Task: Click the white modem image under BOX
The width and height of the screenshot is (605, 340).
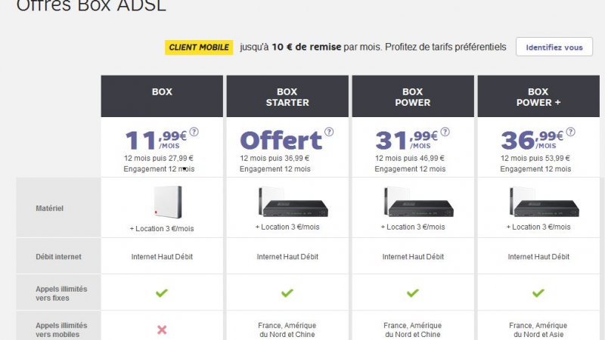Action: click(161, 199)
